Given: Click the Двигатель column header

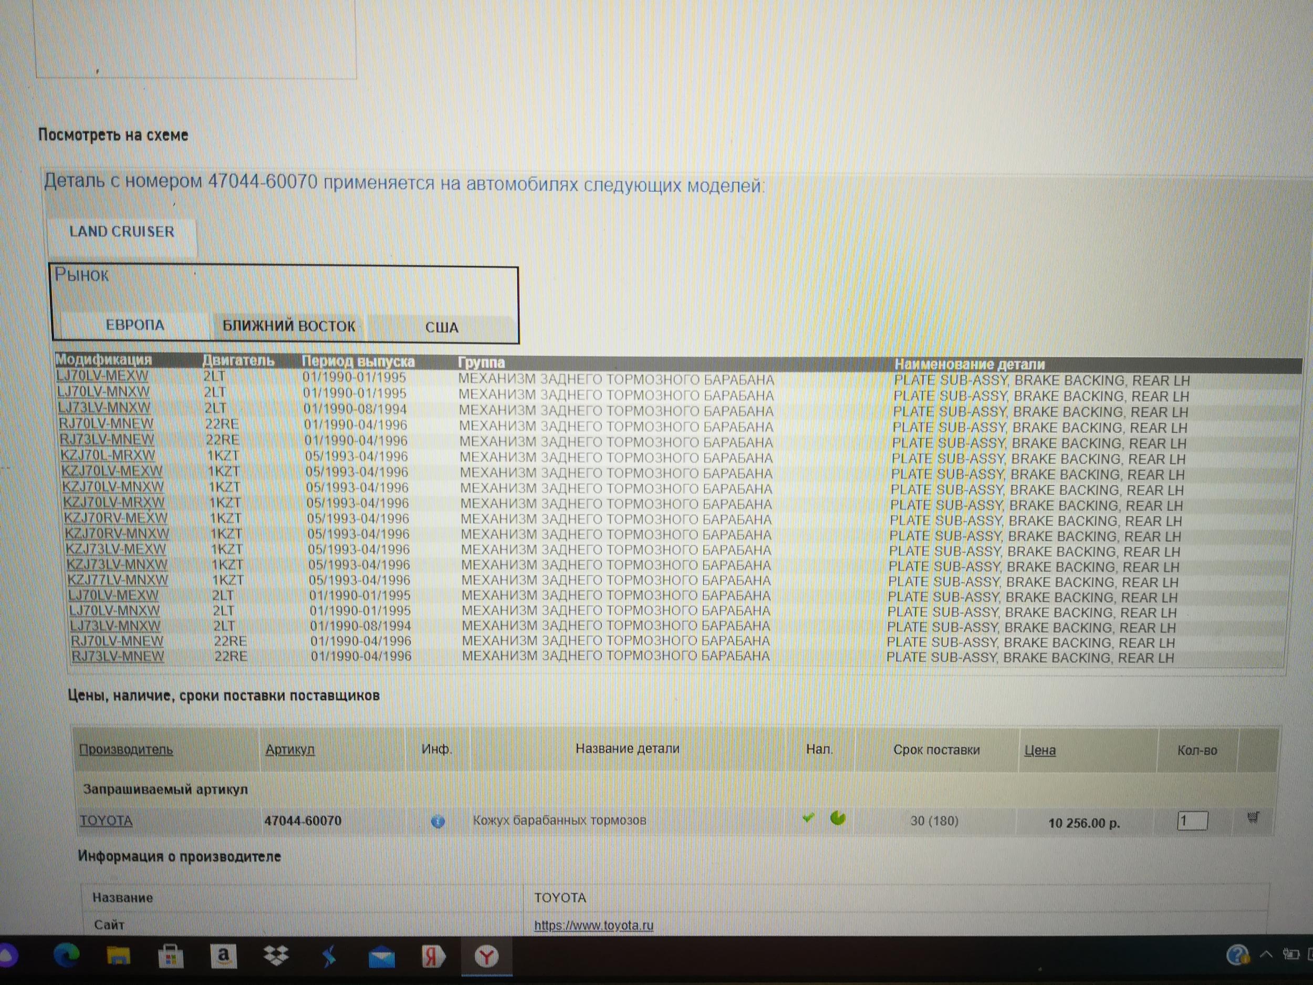Looking at the screenshot, I should 238,361.
